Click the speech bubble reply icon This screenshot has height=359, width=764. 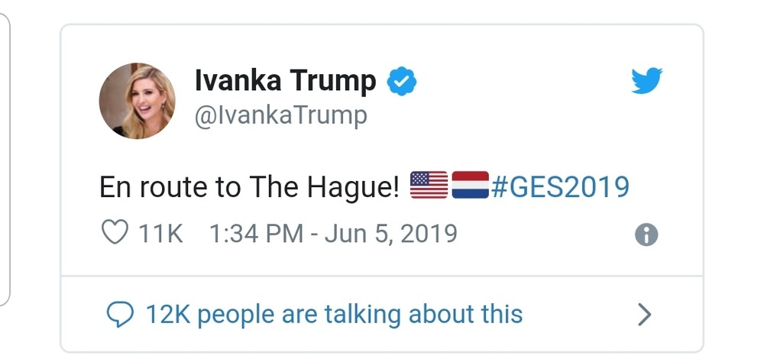pyautogui.click(x=118, y=314)
